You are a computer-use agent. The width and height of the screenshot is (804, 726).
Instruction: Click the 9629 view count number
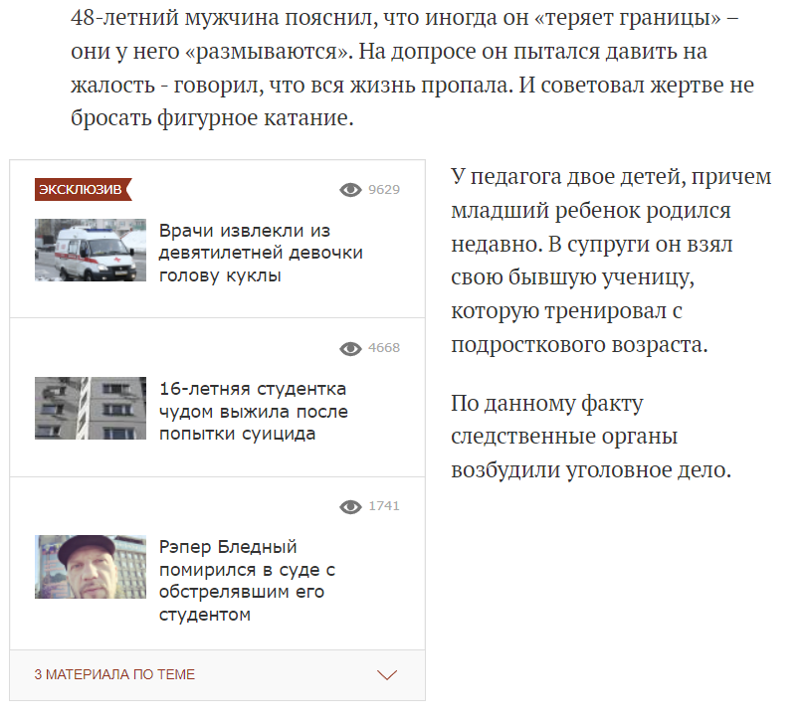[x=383, y=189]
